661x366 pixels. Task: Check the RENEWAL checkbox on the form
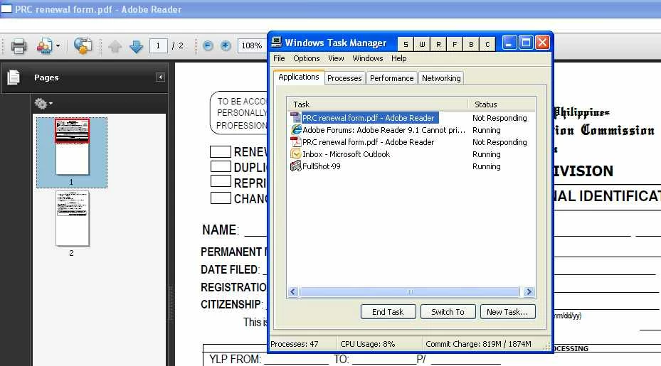pyautogui.click(x=221, y=151)
